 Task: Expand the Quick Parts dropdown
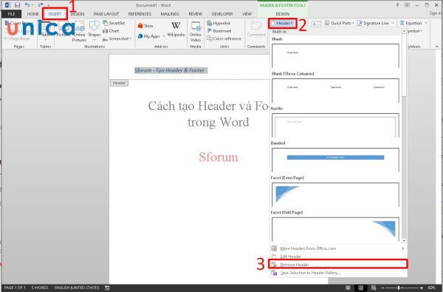coord(353,23)
